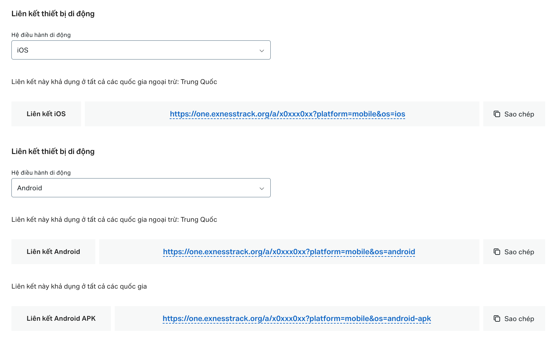Click the 'Liên kết Android APK' label cell
The image size is (556, 350).
pyautogui.click(x=61, y=318)
